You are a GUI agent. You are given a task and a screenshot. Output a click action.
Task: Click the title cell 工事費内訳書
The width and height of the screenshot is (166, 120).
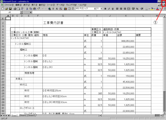(53, 23)
